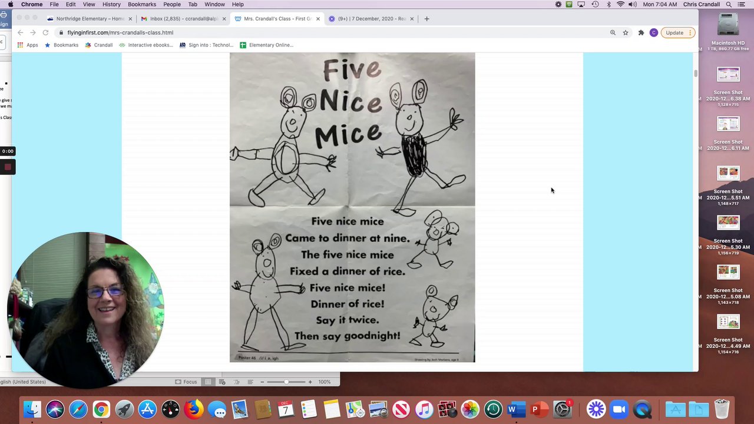The image size is (754, 424).
Task: Bookmark this page with the star icon
Action: point(626,32)
